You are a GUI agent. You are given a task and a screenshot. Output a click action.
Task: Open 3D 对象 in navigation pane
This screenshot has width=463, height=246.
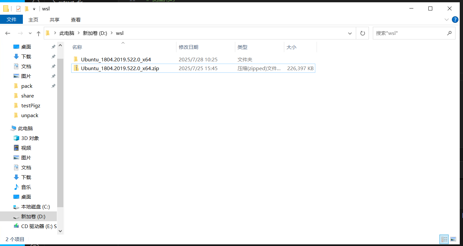tap(30, 138)
